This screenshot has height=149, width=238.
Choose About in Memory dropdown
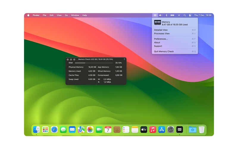(175, 42)
